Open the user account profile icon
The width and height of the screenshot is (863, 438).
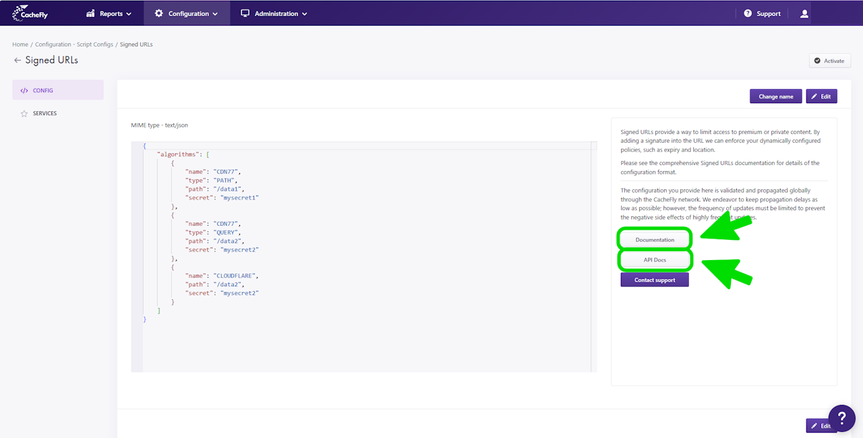(804, 13)
